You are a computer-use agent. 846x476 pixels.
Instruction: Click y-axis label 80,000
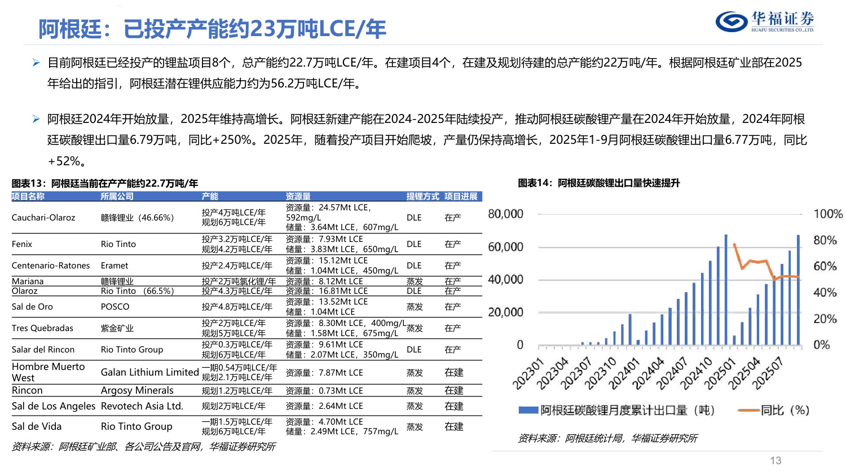point(505,214)
